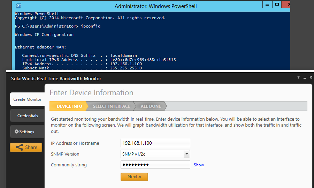The image size is (314, 188).
Task: Click the SolarWinds help question mark icon
Action: [x=298, y=77]
